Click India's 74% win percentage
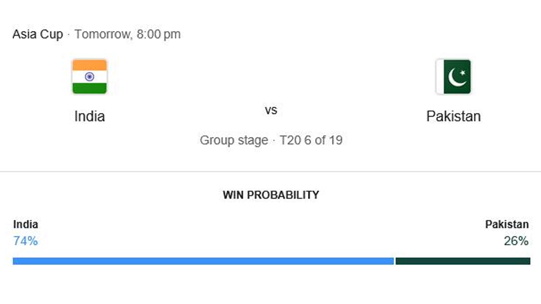Viewport: 541px width, 304px height. coord(25,241)
